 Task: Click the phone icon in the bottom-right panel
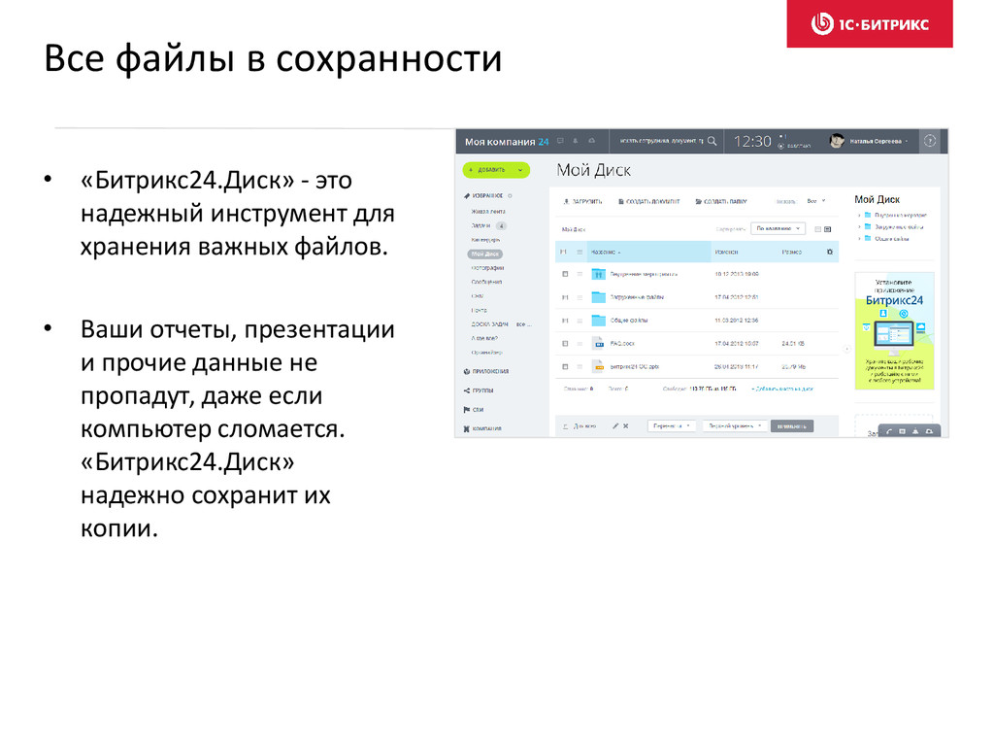coord(889,431)
